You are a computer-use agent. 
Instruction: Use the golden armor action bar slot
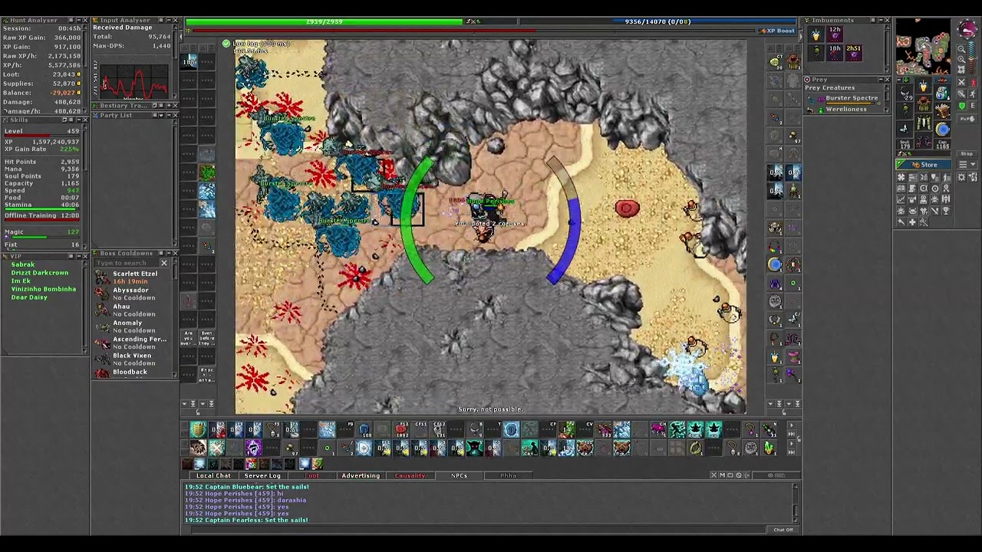click(198, 429)
